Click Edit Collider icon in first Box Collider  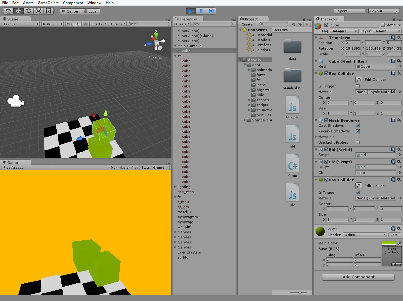point(359,80)
